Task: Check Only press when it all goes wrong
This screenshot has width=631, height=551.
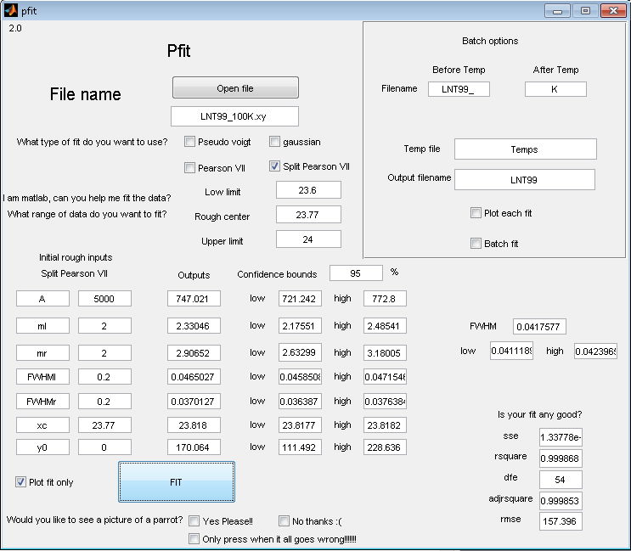Action: click(194, 539)
